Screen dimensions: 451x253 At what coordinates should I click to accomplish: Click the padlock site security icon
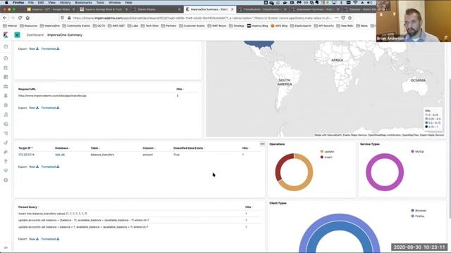pos(69,18)
